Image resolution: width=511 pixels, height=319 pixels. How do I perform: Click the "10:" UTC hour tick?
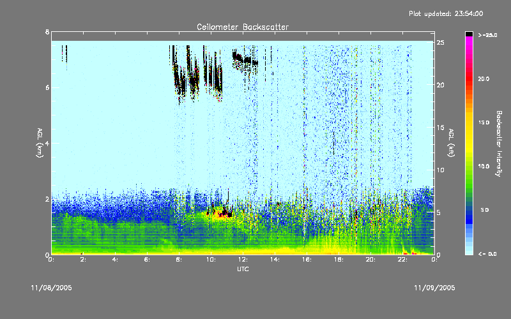click(x=211, y=260)
